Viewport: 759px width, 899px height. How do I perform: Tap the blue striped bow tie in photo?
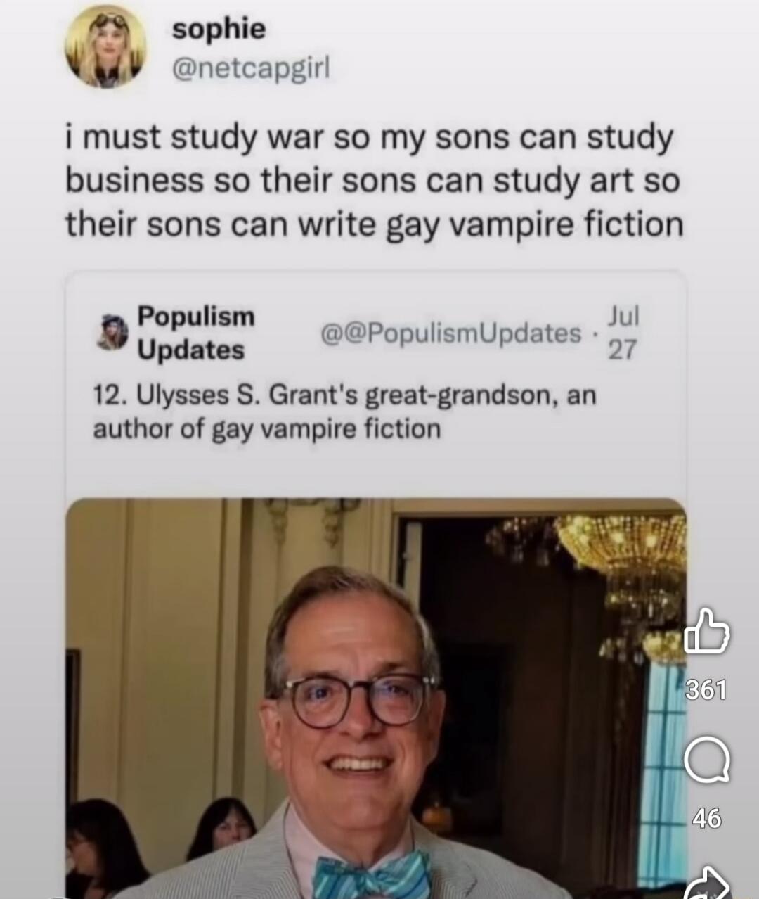click(372, 876)
